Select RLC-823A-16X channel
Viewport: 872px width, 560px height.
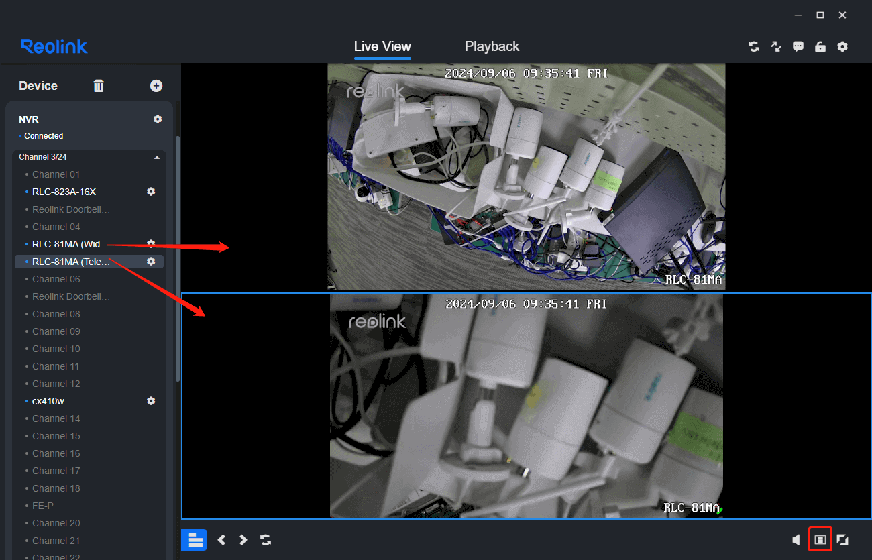point(64,192)
